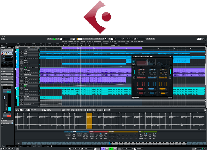The width and height of the screenshot is (207, 150).
Task: Toggle record enable in Inspector
Action: [2, 54]
